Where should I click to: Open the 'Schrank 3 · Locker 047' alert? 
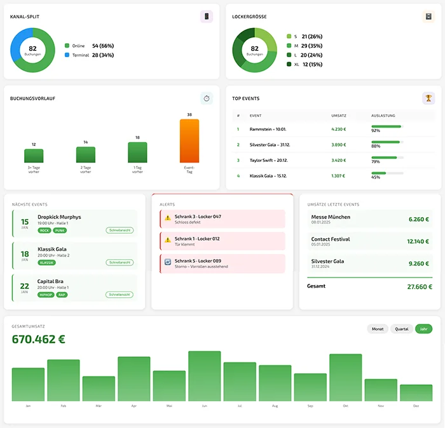click(x=222, y=219)
